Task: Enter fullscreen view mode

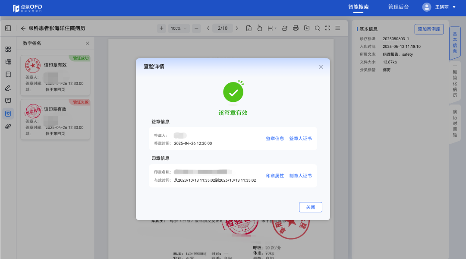Action: tap(327, 28)
